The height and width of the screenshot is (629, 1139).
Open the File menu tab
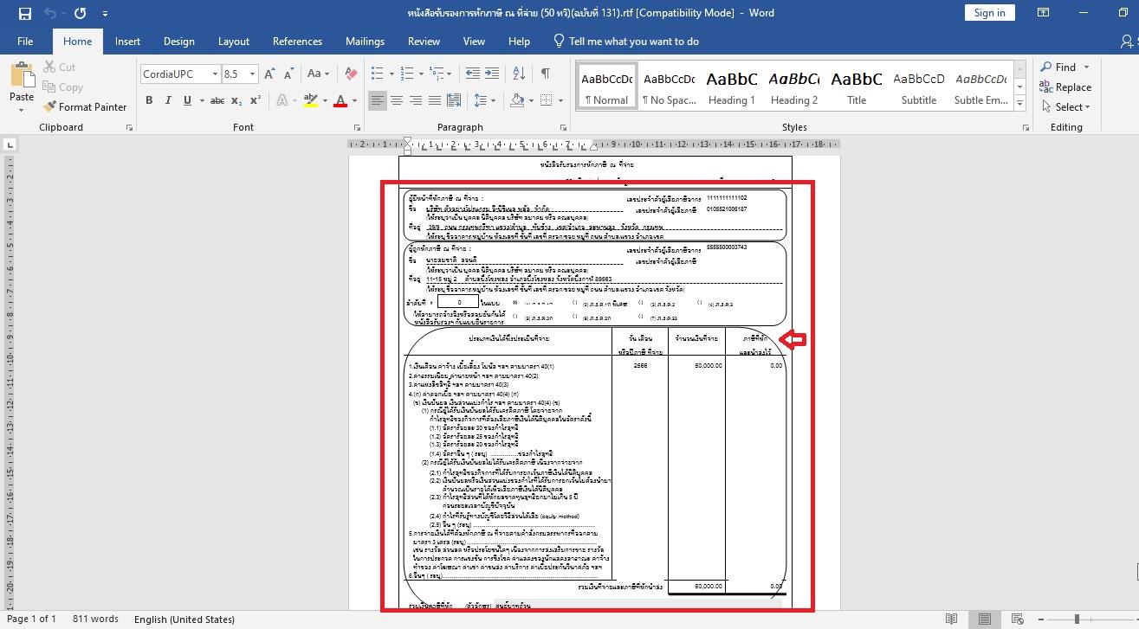[25, 42]
